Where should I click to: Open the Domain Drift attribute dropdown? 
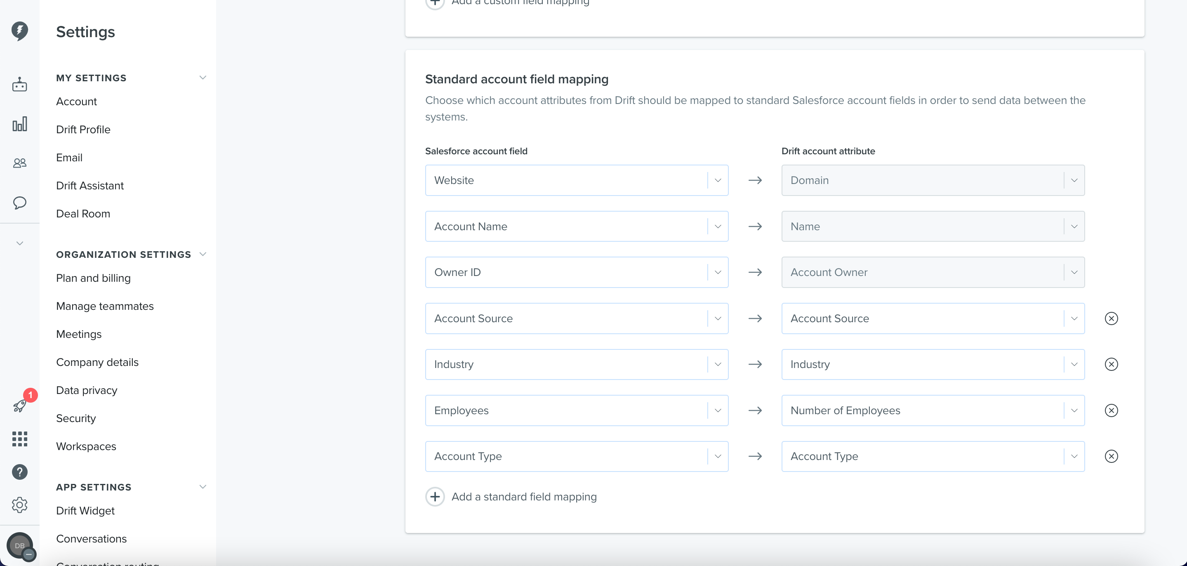click(933, 180)
